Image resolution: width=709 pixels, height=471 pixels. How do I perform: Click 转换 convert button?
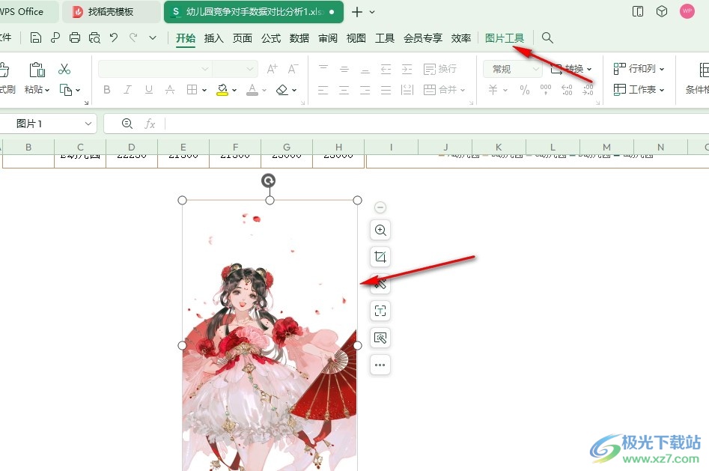pyautogui.click(x=571, y=69)
